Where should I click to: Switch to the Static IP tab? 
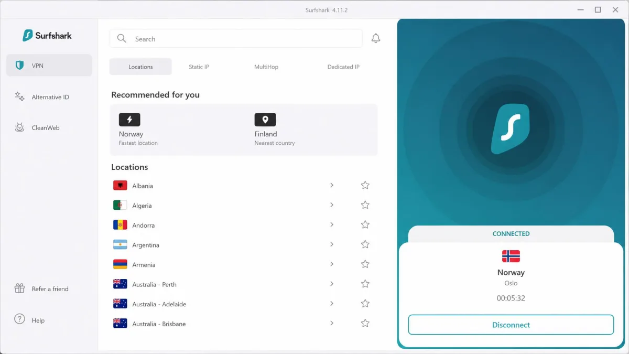tap(199, 67)
